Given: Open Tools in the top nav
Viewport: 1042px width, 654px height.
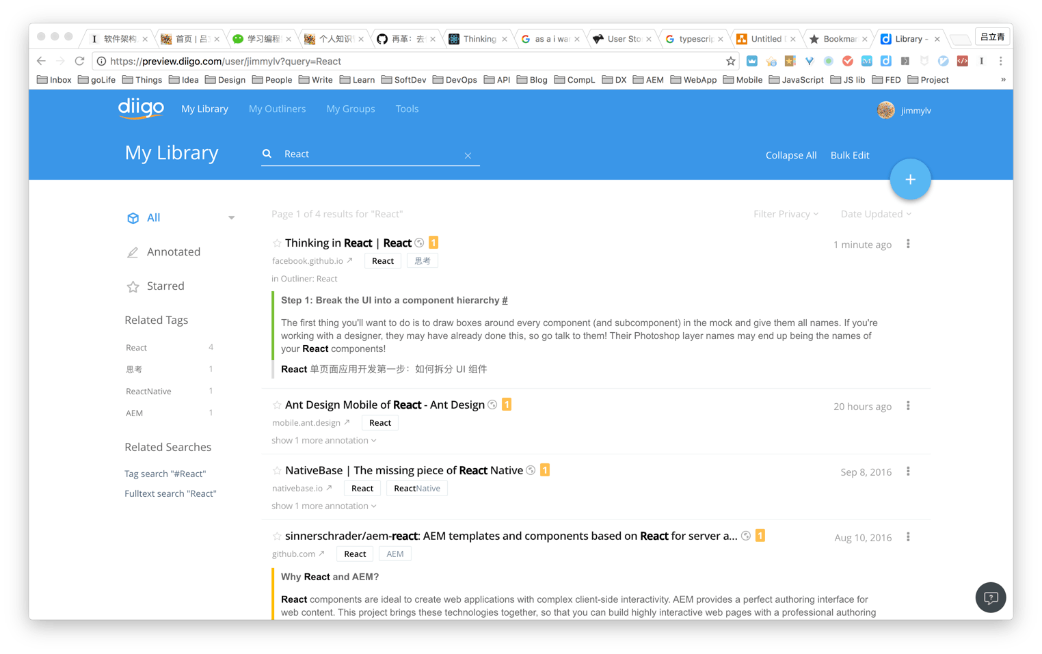Looking at the screenshot, I should click(x=407, y=109).
